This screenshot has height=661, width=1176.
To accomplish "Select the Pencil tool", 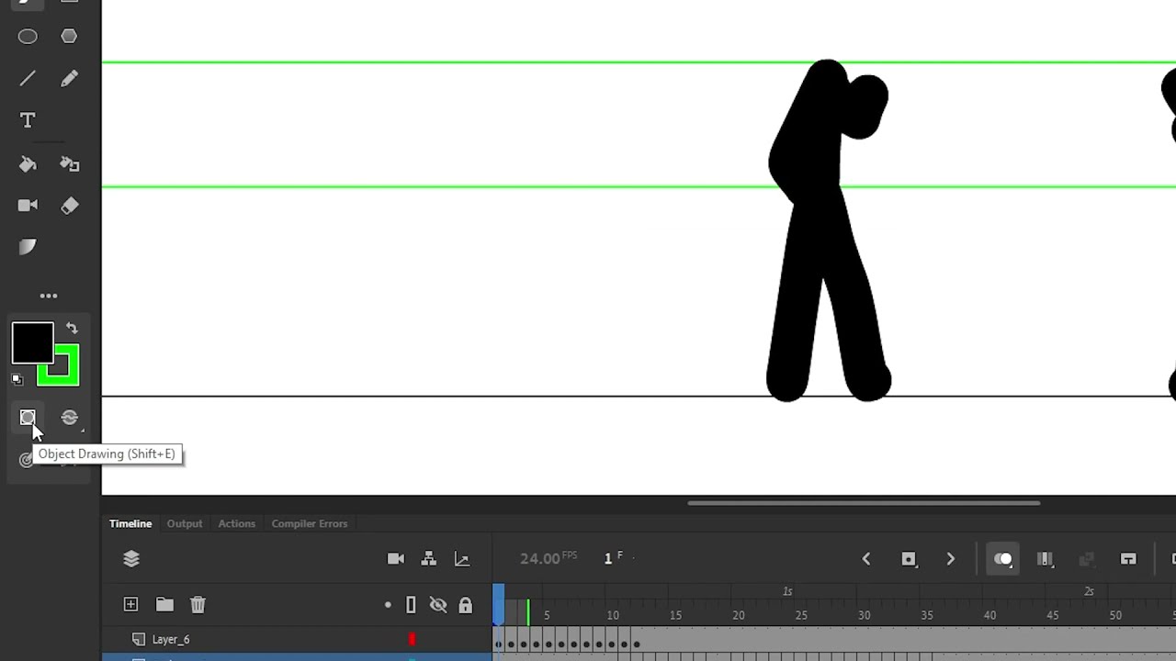I will (x=69, y=79).
